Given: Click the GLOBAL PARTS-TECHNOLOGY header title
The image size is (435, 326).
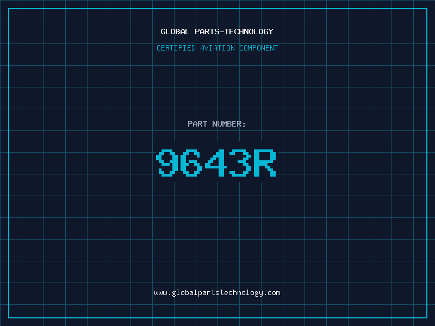Looking at the screenshot, I should point(217,32).
